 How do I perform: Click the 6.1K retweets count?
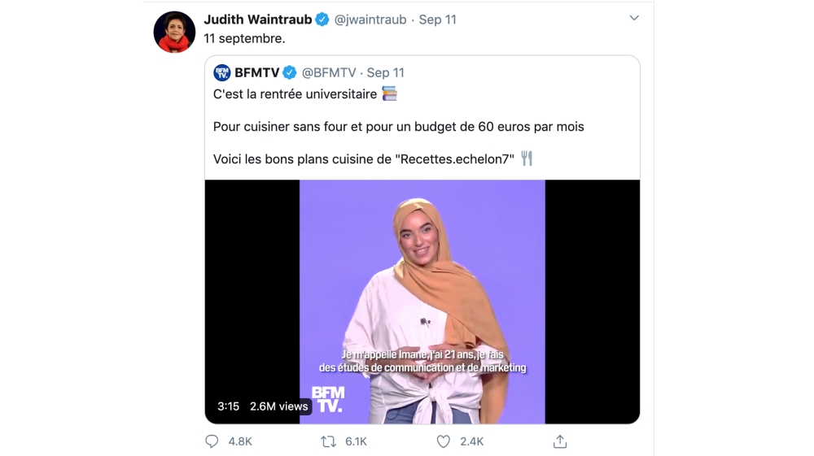[357, 441]
